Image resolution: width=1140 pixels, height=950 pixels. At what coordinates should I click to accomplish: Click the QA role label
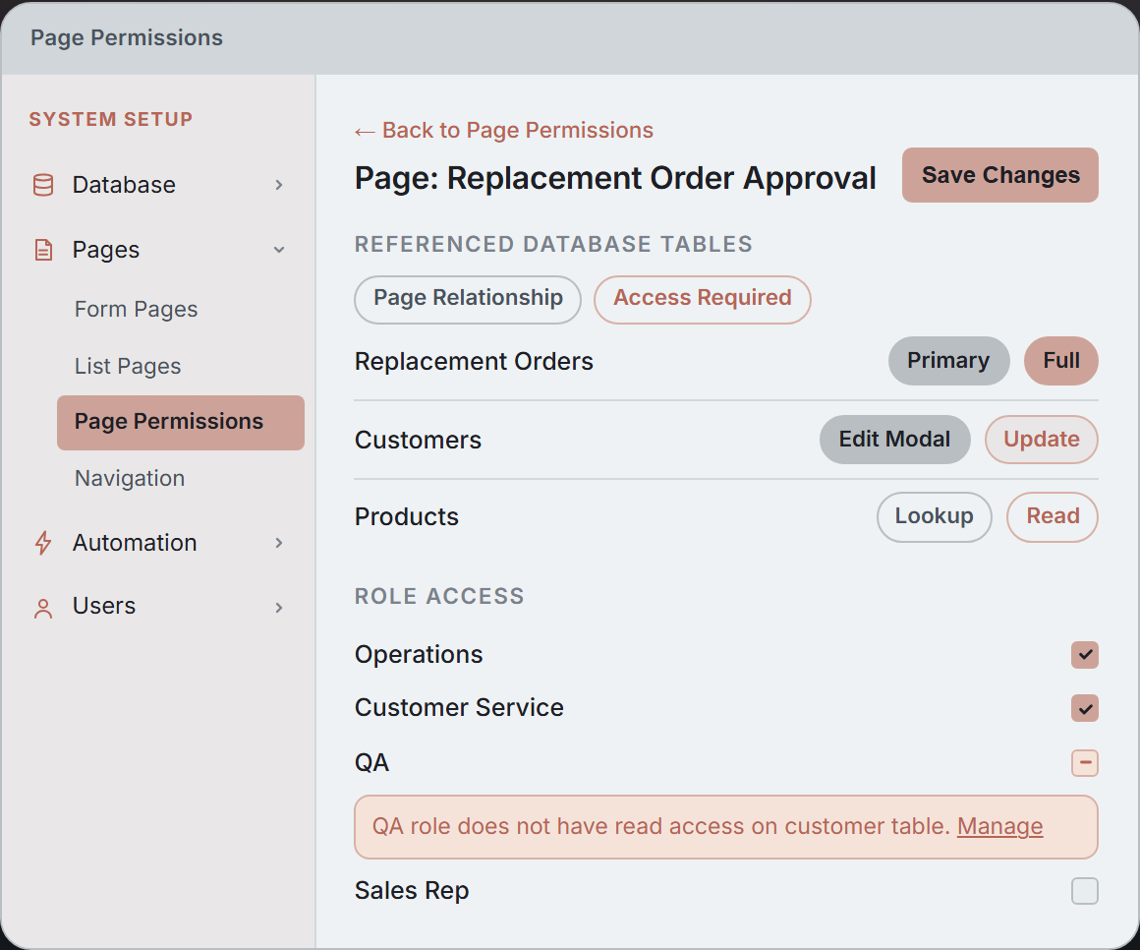(x=372, y=763)
